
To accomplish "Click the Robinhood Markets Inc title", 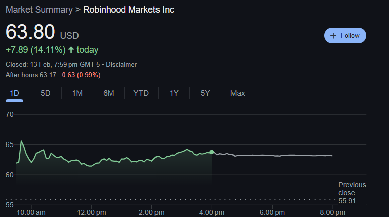I will click(128, 10).
